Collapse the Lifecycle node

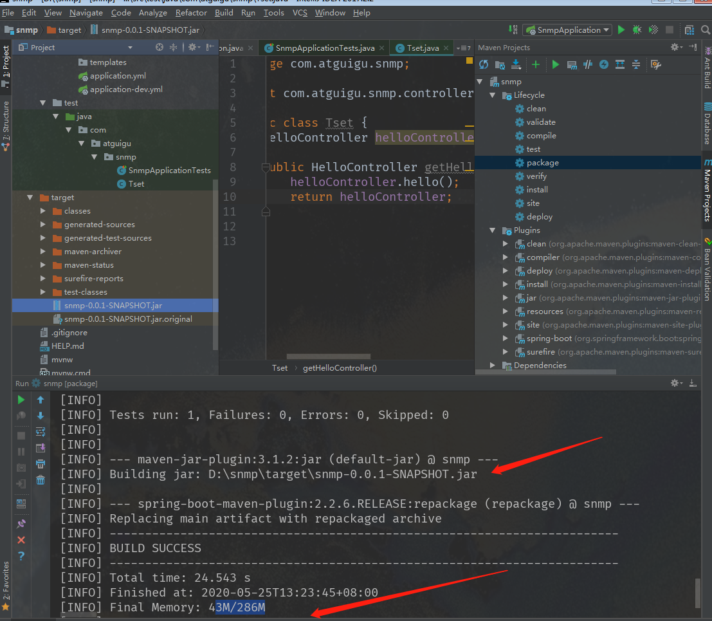(x=492, y=95)
